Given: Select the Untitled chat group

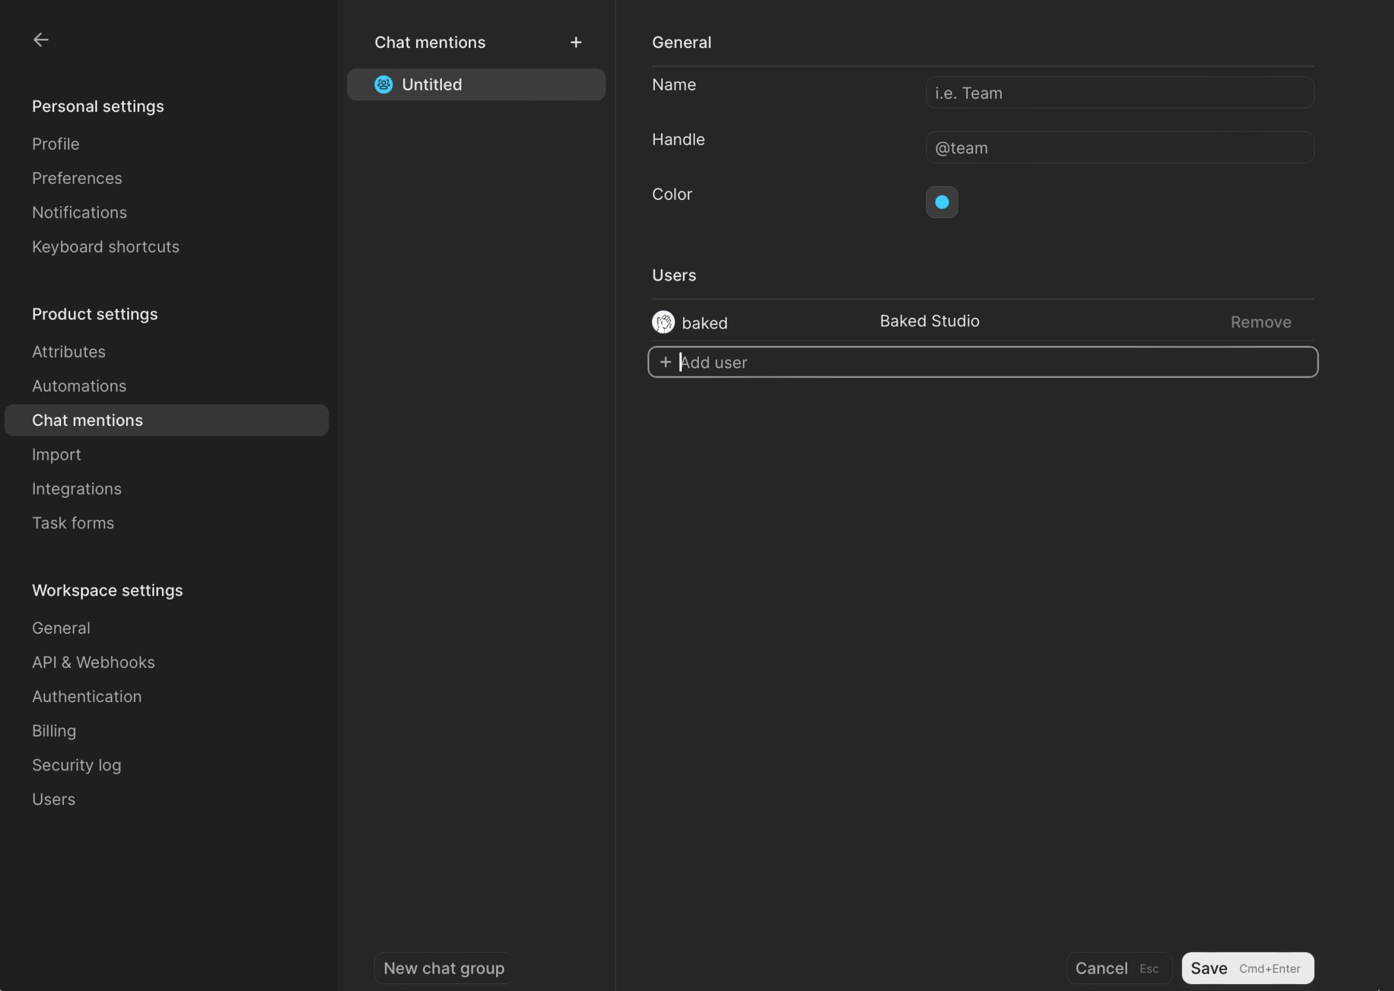Looking at the screenshot, I should (x=476, y=84).
